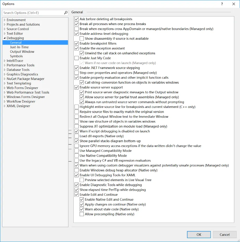Uncheck Print source server diagnostic messages
The height and width of the screenshot is (242, 240).
click(82, 92)
